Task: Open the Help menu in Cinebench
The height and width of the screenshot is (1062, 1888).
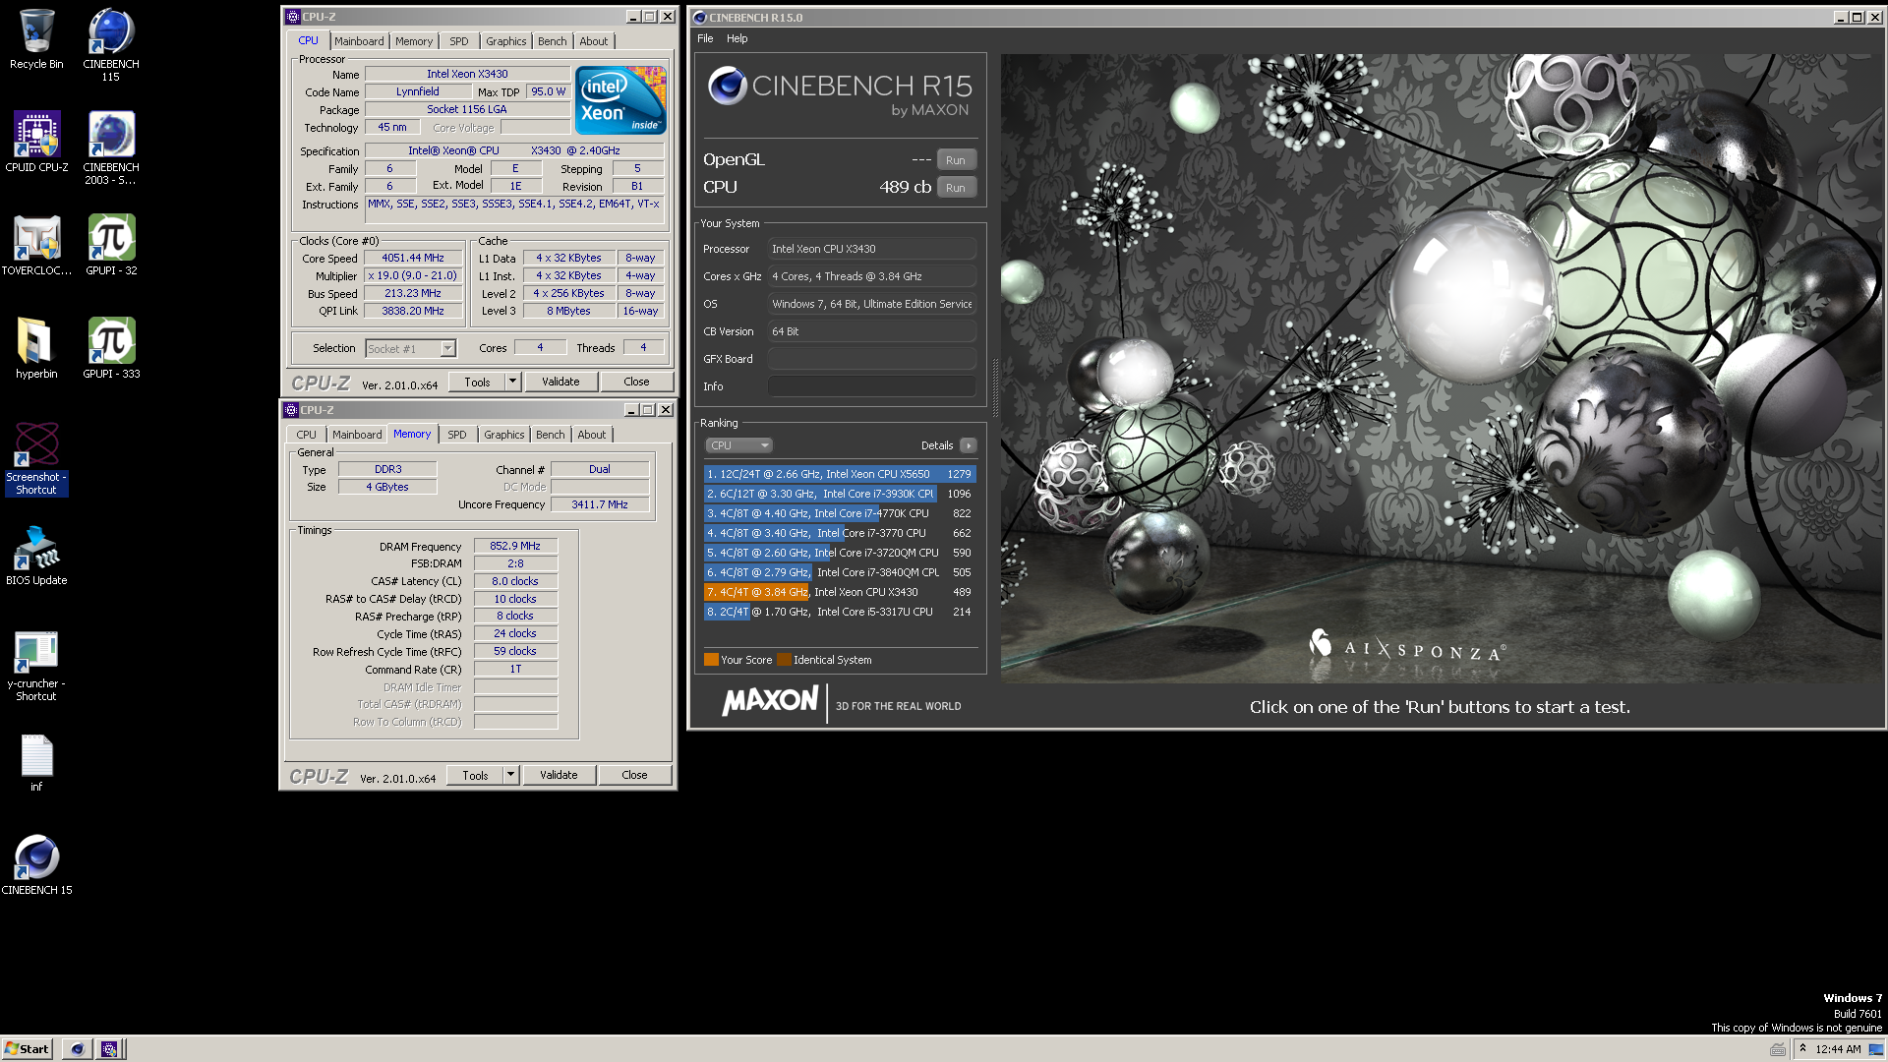Action: [737, 38]
